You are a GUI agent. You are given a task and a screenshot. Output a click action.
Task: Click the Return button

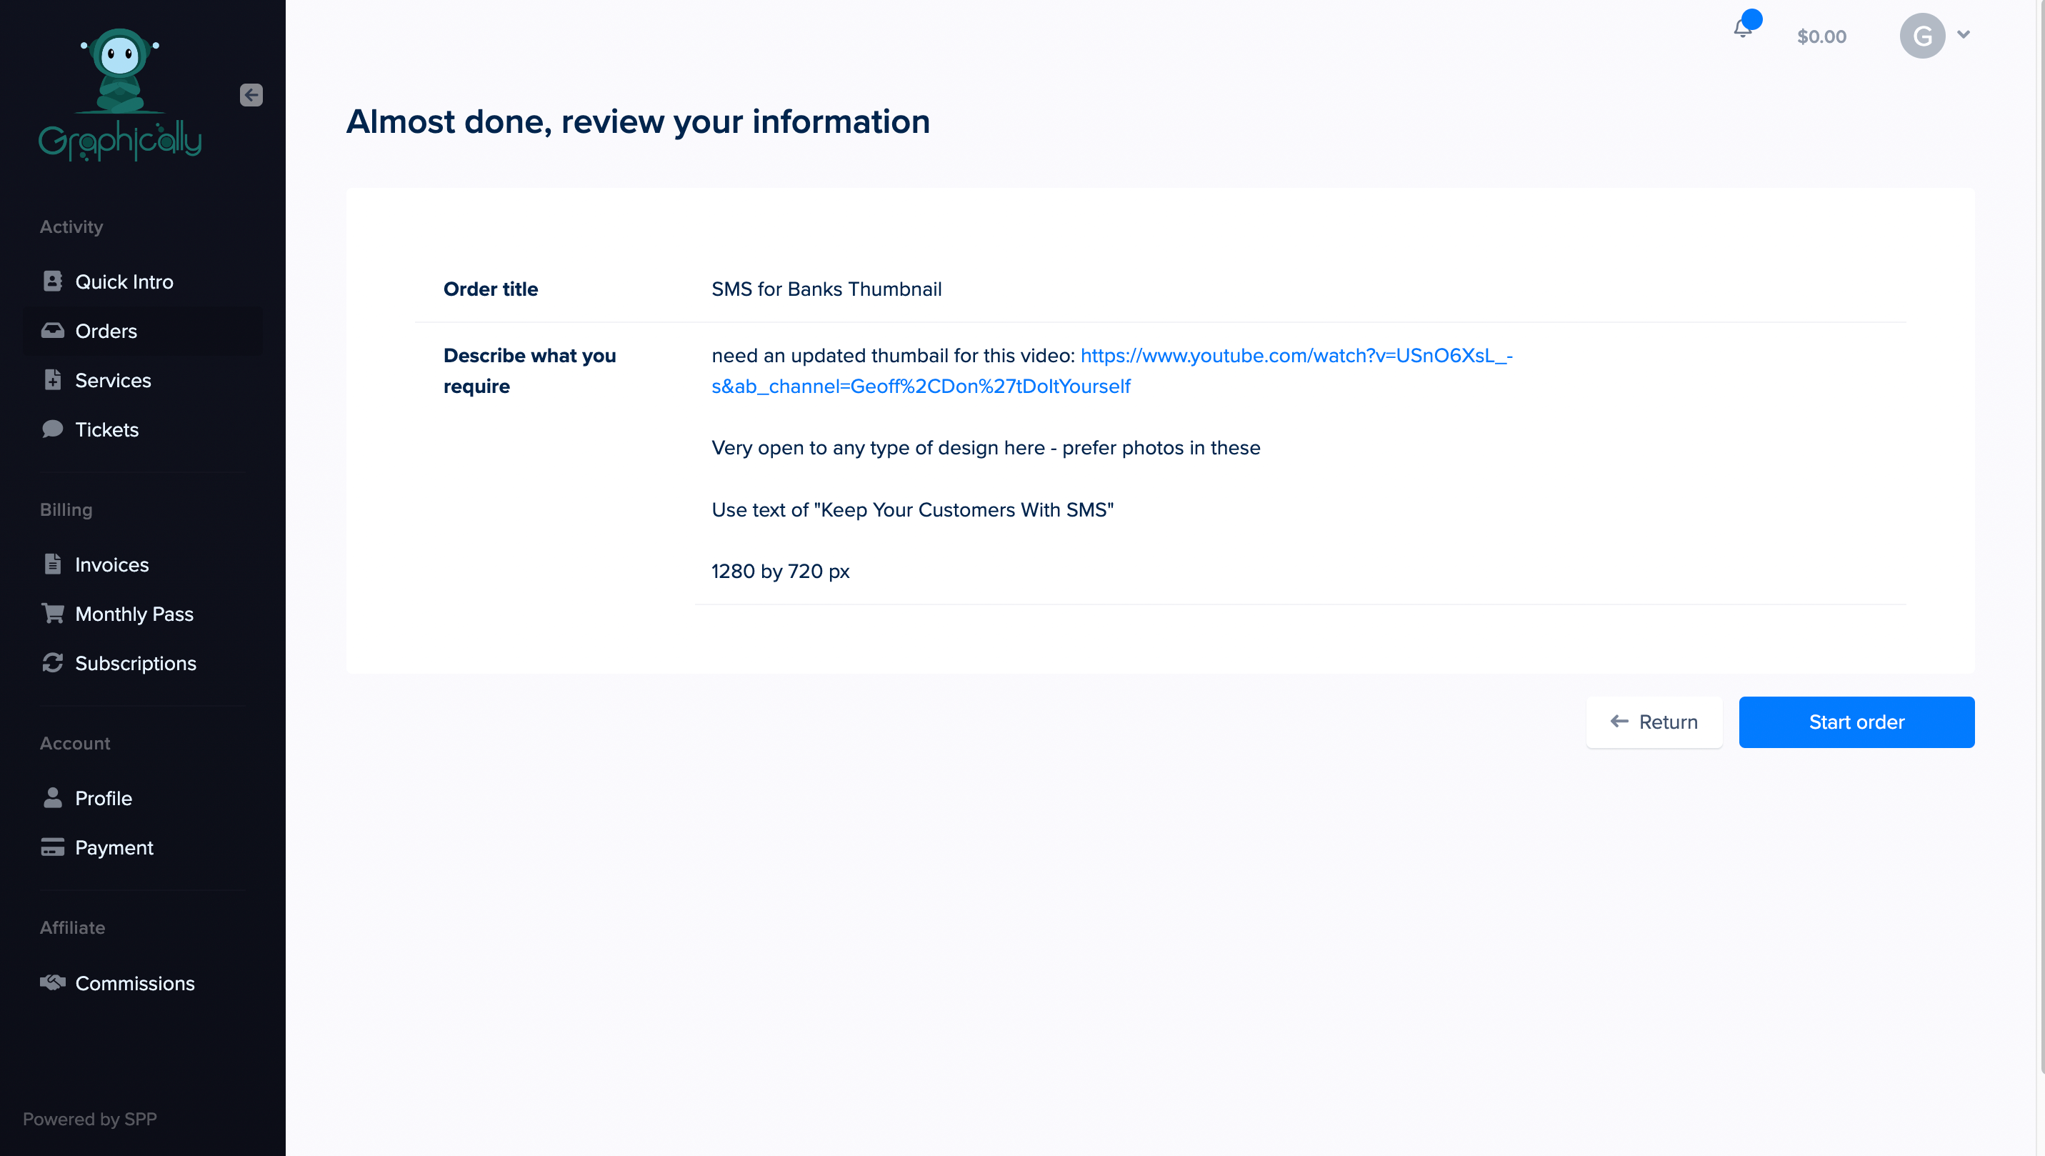[1654, 721]
